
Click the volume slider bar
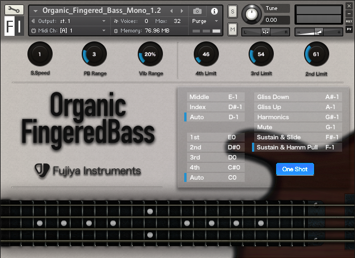pos(319,32)
